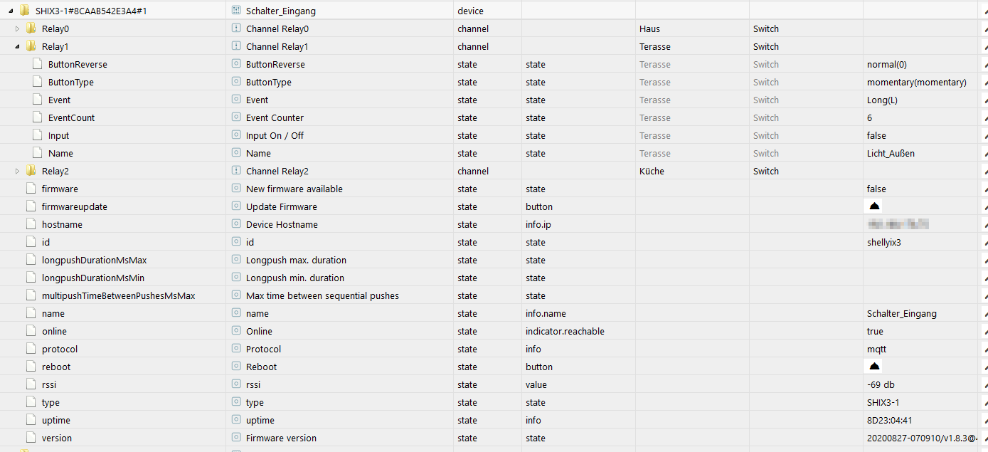The width and height of the screenshot is (988, 452).
Task: Click the Event value Long(L)
Action: (x=882, y=100)
